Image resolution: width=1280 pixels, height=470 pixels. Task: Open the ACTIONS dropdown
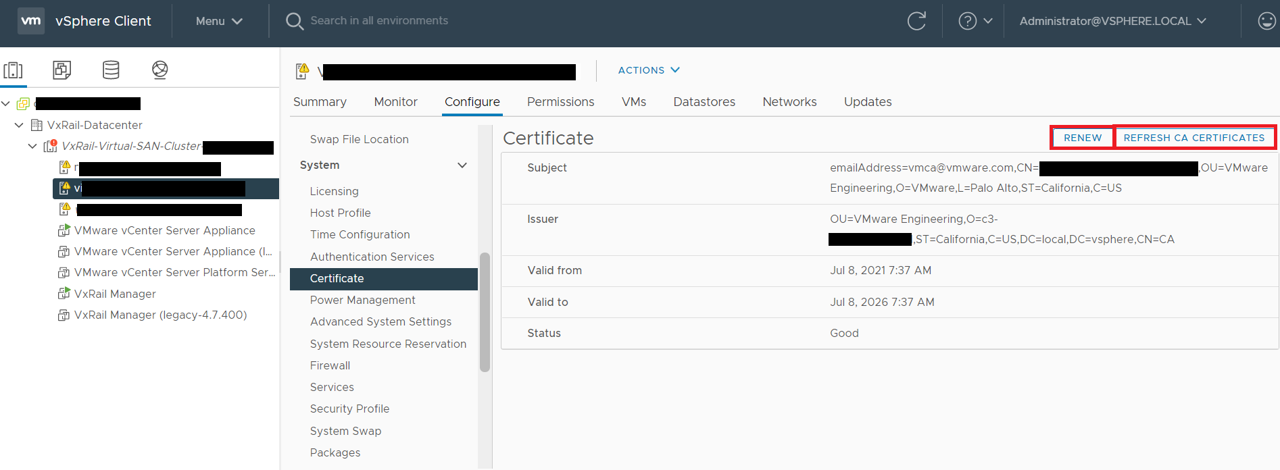[x=649, y=70]
